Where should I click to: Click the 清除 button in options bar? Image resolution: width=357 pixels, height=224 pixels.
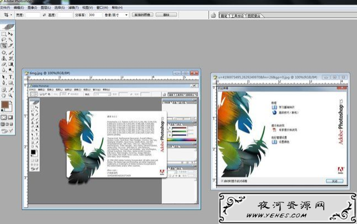pos(166,15)
